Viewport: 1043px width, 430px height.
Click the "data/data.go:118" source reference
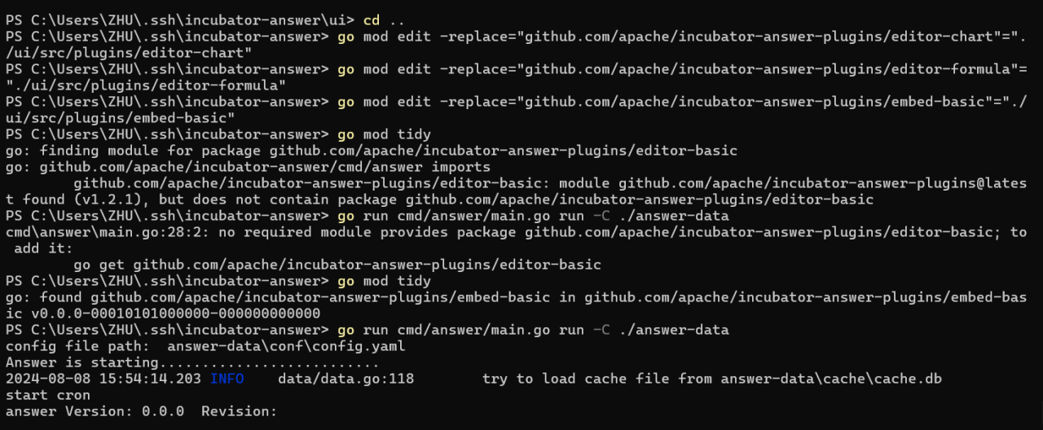pos(345,379)
